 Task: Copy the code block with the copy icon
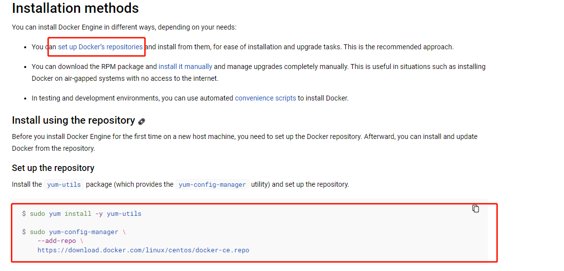pos(476,208)
